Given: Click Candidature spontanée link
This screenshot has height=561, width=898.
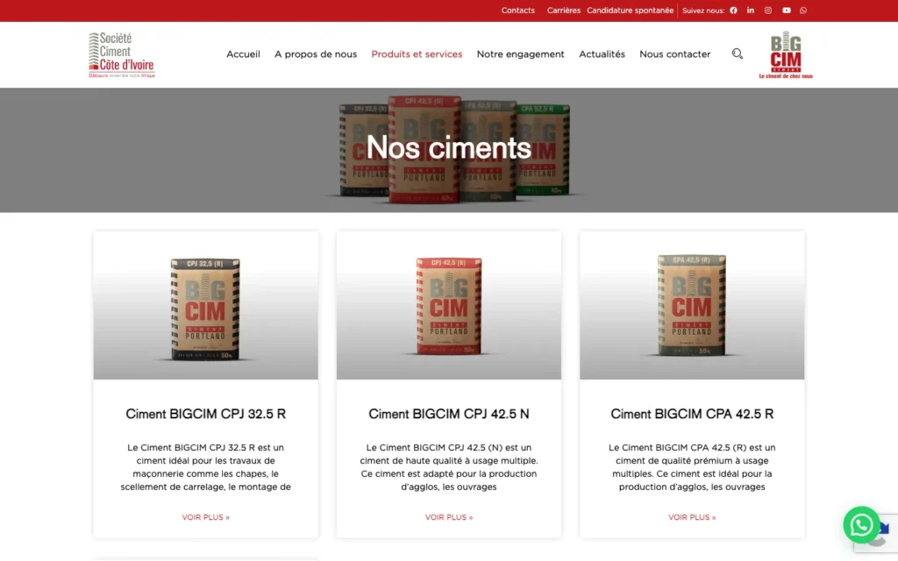Looking at the screenshot, I should 630,11.
